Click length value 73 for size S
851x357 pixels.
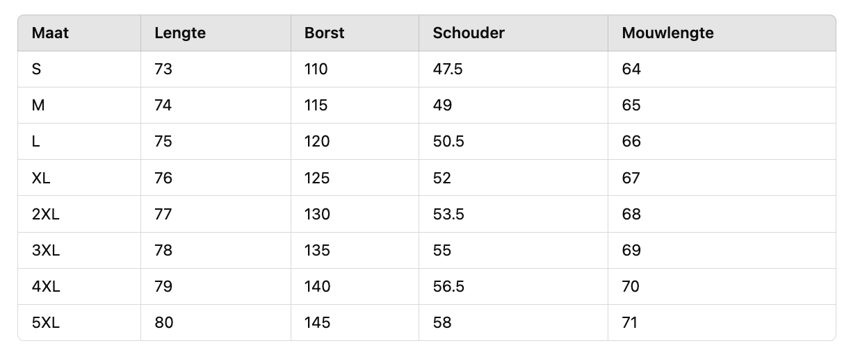pos(163,69)
